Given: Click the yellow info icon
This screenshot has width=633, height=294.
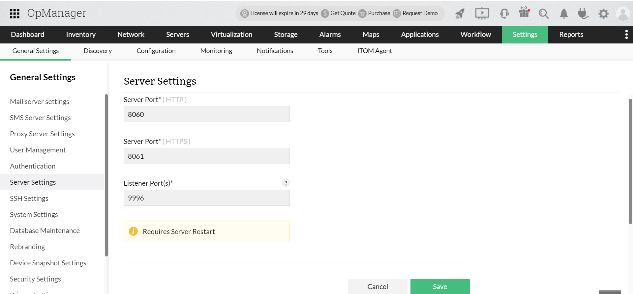Looking at the screenshot, I should [133, 231].
